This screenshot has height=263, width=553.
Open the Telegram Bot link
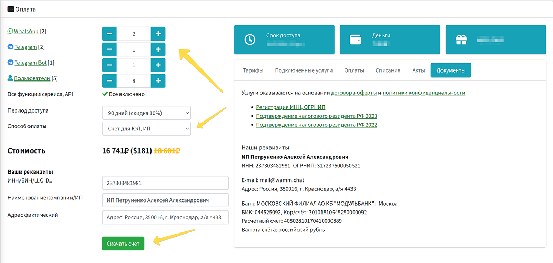click(31, 63)
